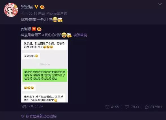
Task: Expand the post options chevron
Action: [x=160, y=4]
